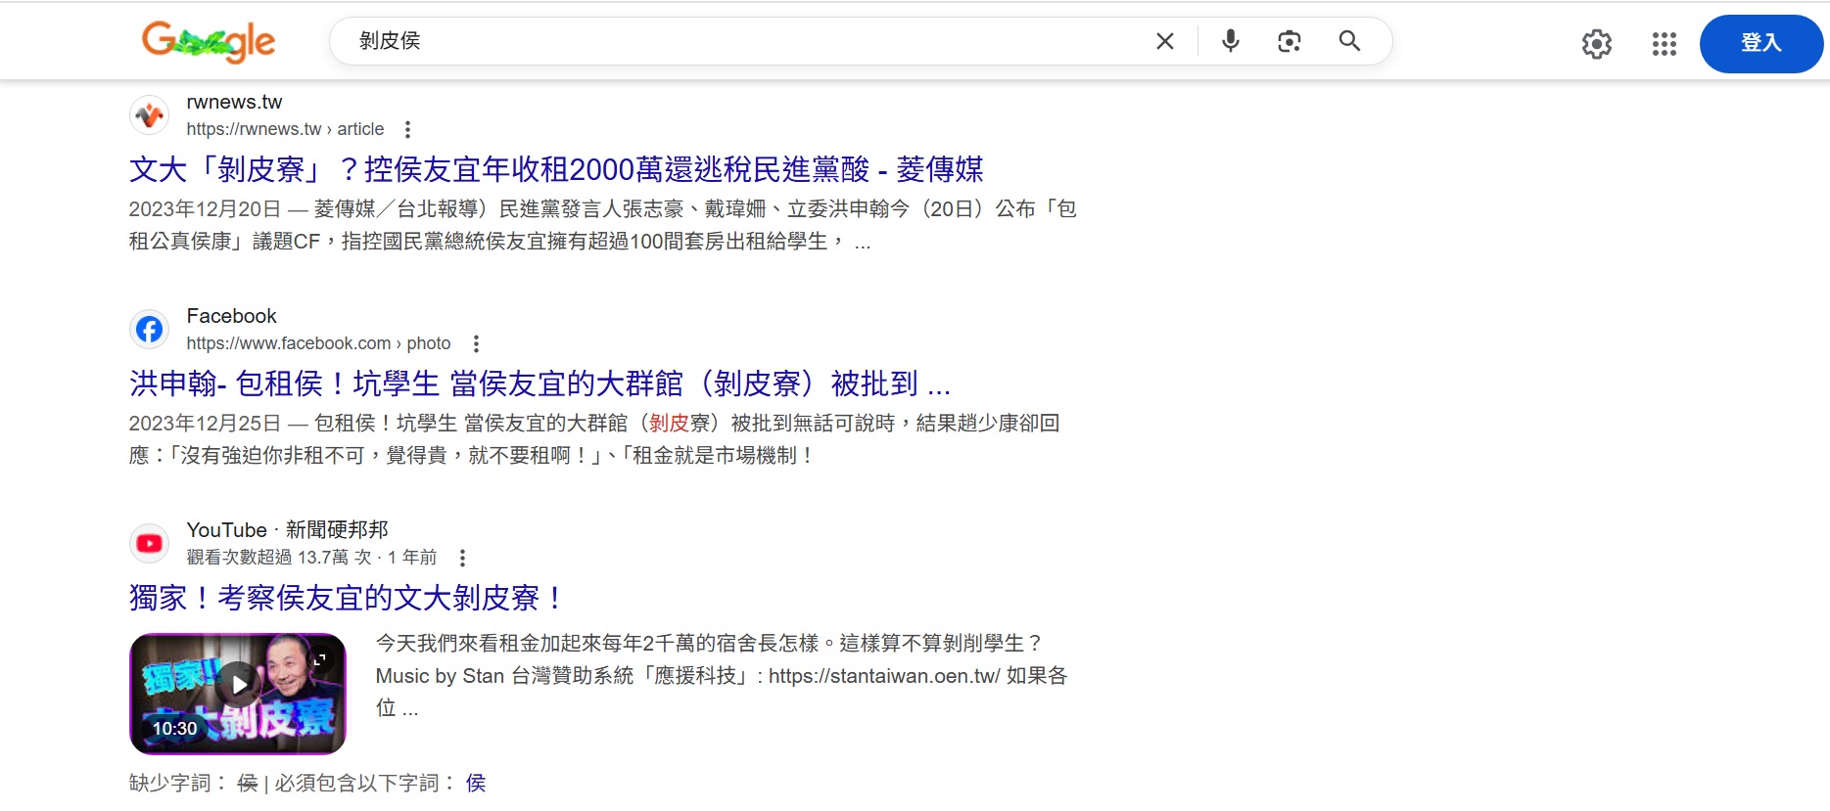
Task: Clear the search box with X
Action: click(x=1165, y=41)
